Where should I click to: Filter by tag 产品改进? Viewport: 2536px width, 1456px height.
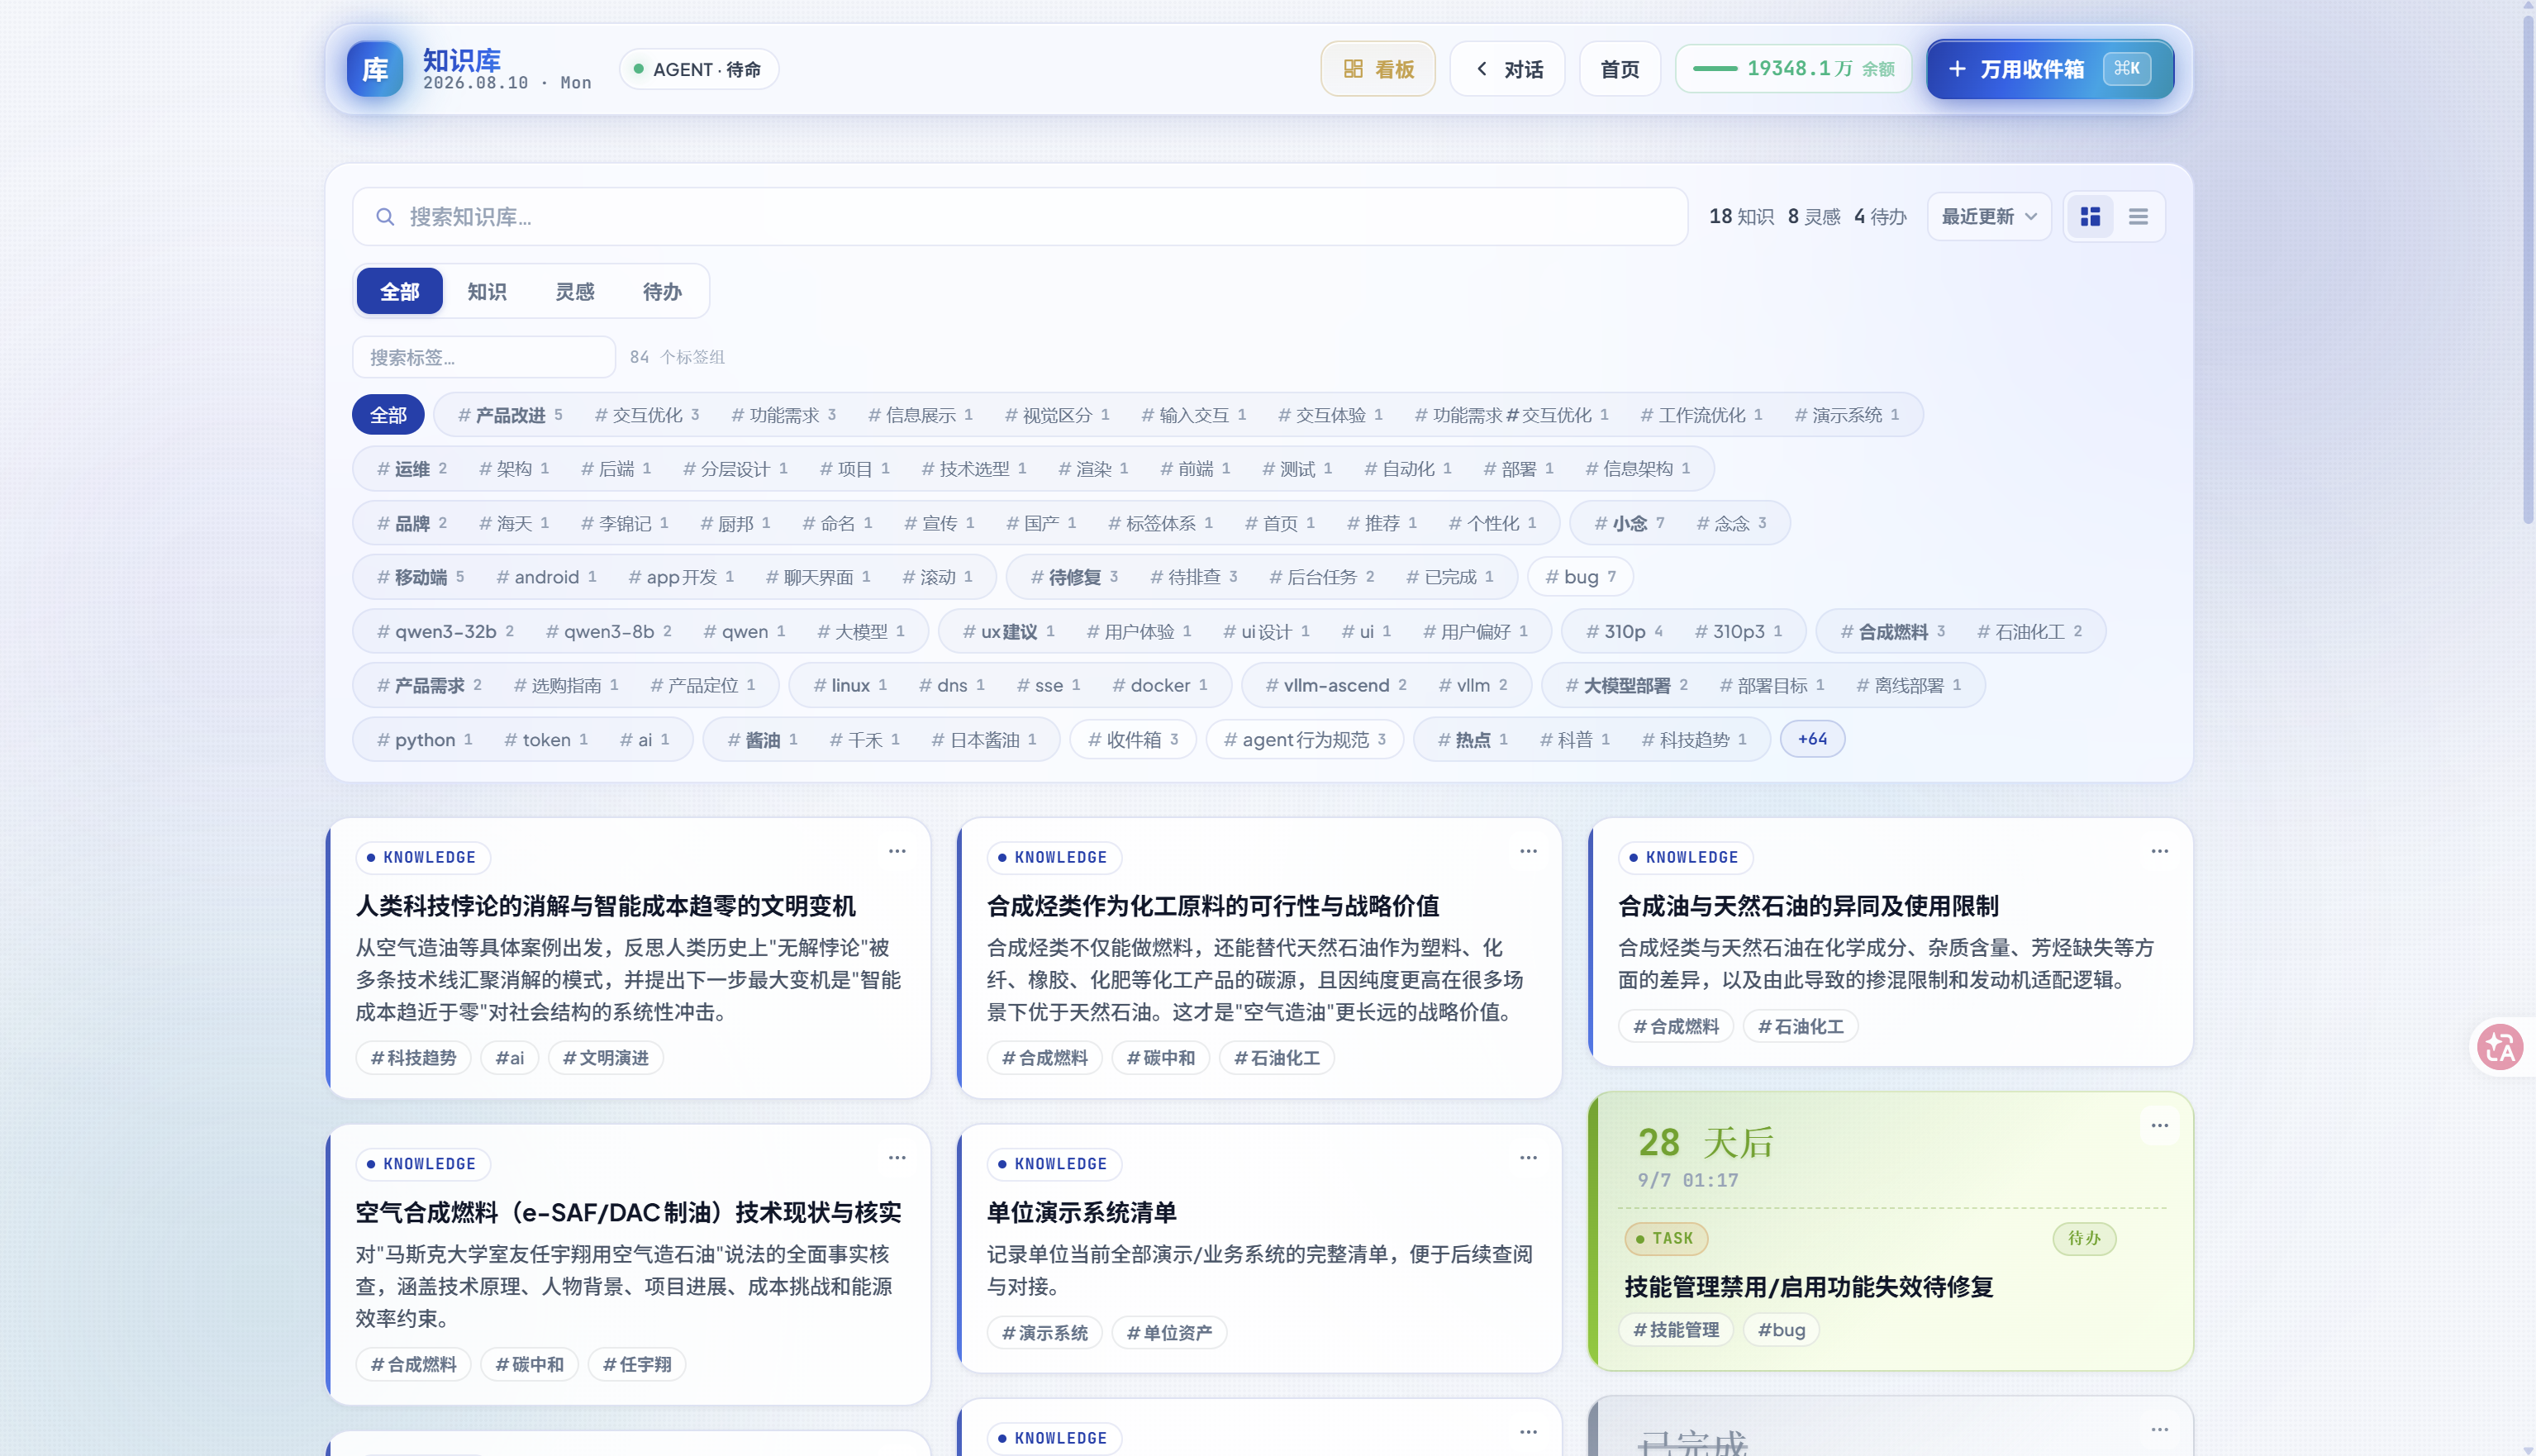[x=510, y=415]
